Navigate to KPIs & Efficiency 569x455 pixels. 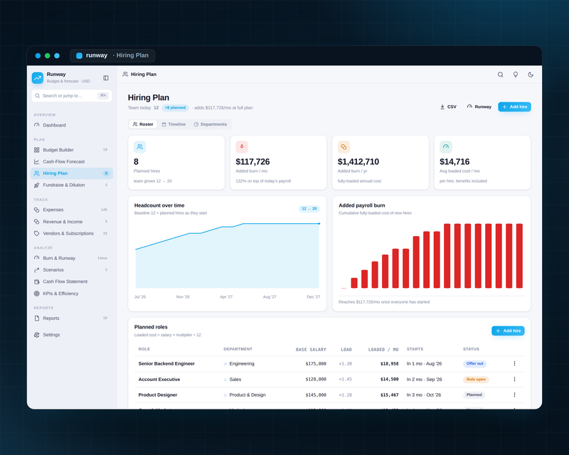click(x=72, y=294)
